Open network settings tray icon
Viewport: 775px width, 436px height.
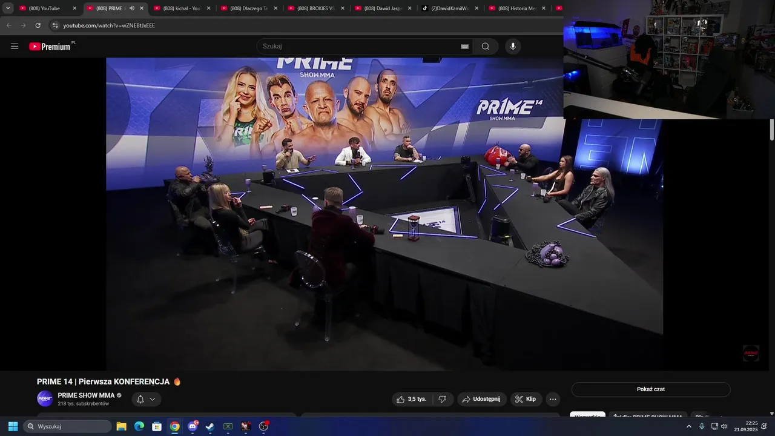(713, 426)
